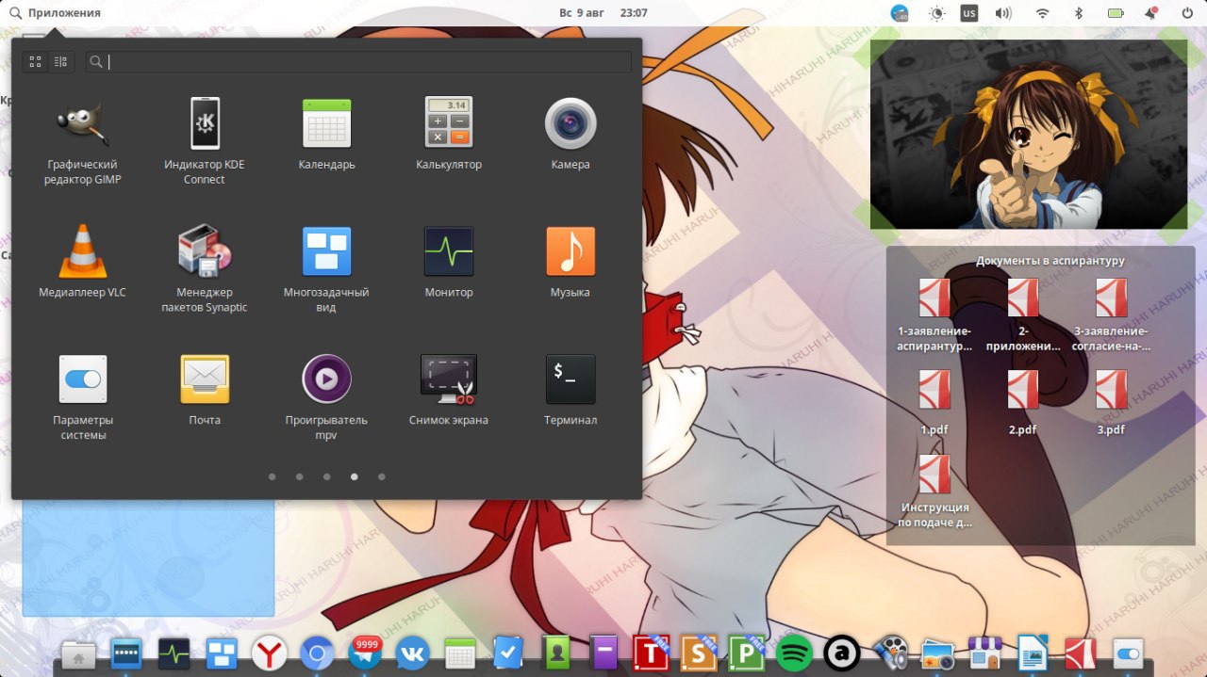The height and width of the screenshot is (677, 1207).
Task: Open green Contacts app in dock
Action: pyautogui.click(x=556, y=653)
